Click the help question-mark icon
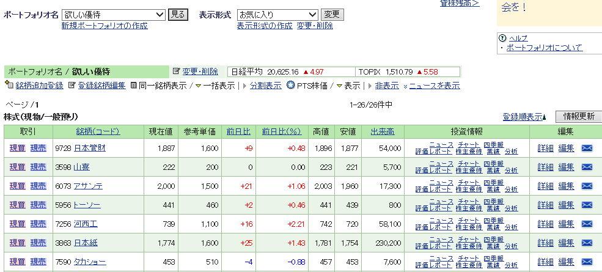The width and height of the screenshot is (602, 272). [502, 38]
